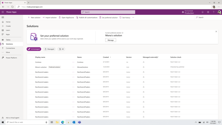Click the Manage button
Viewport: 222px width, 125px height.
(111, 40)
